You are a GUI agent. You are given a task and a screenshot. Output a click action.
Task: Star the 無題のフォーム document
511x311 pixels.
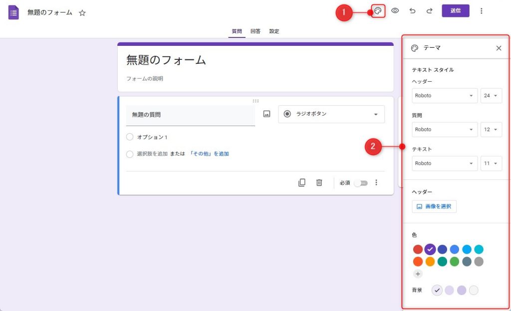[82, 13]
